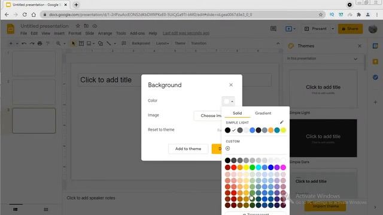Open the Insert menu

click(x=59, y=33)
